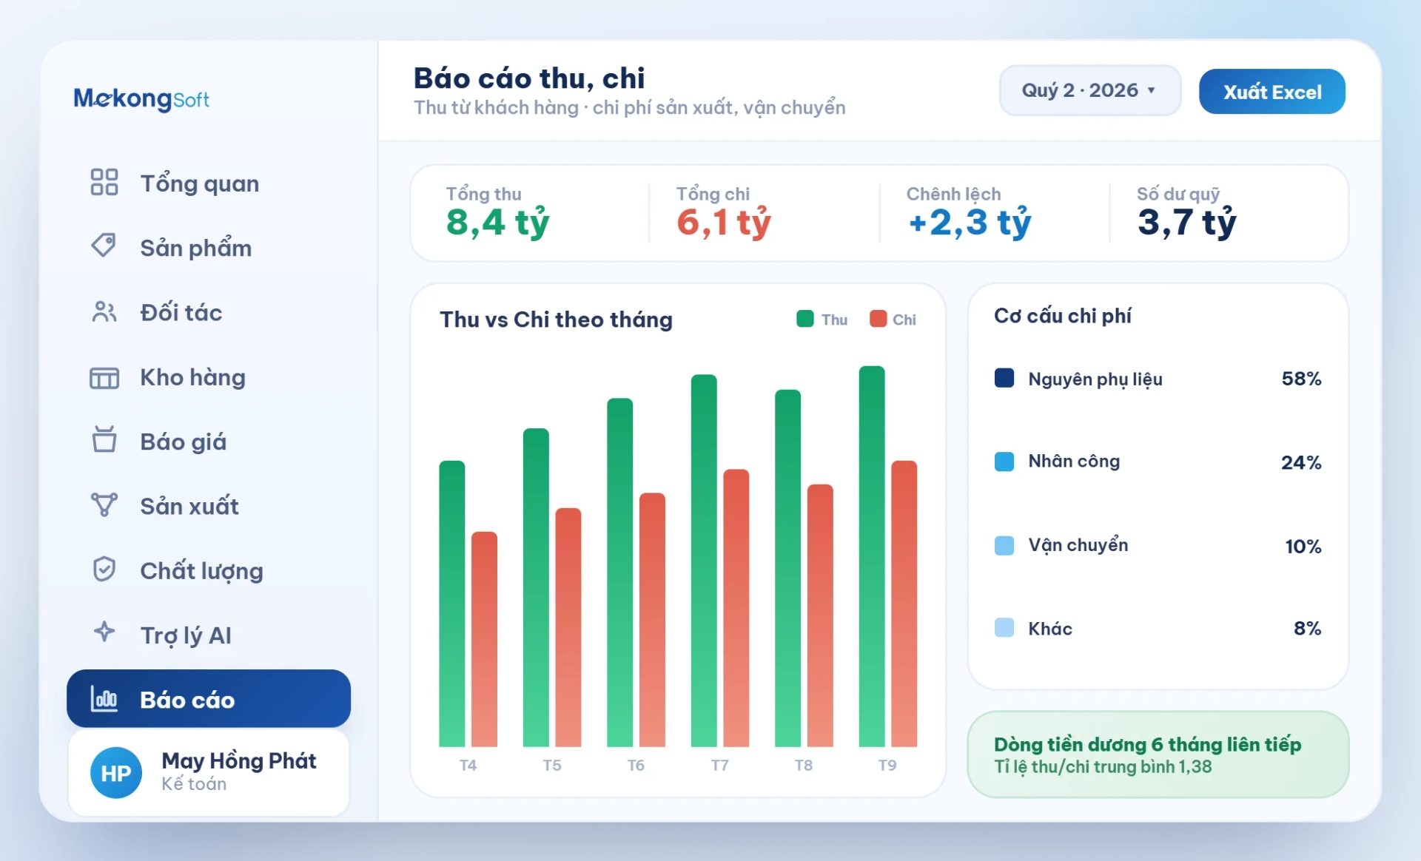Click the Báo cáo chart icon
The height and width of the screenshot is (861, 1421).
pyautogui.click(x=104, y=698)
